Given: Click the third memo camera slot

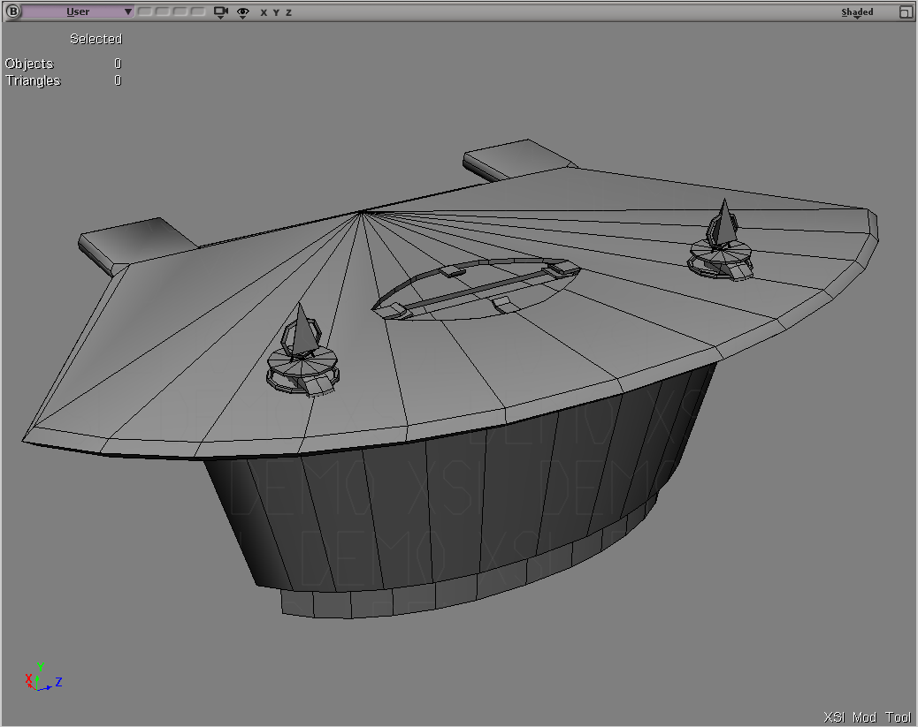Looking at the screenshot, I should click(x=180, y=11).
